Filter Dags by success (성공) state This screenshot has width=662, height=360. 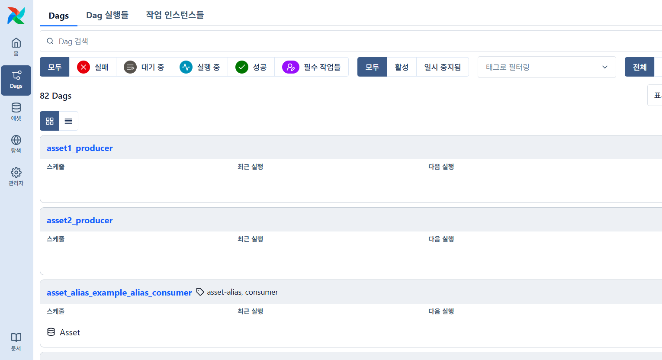(x=251, y=67)
